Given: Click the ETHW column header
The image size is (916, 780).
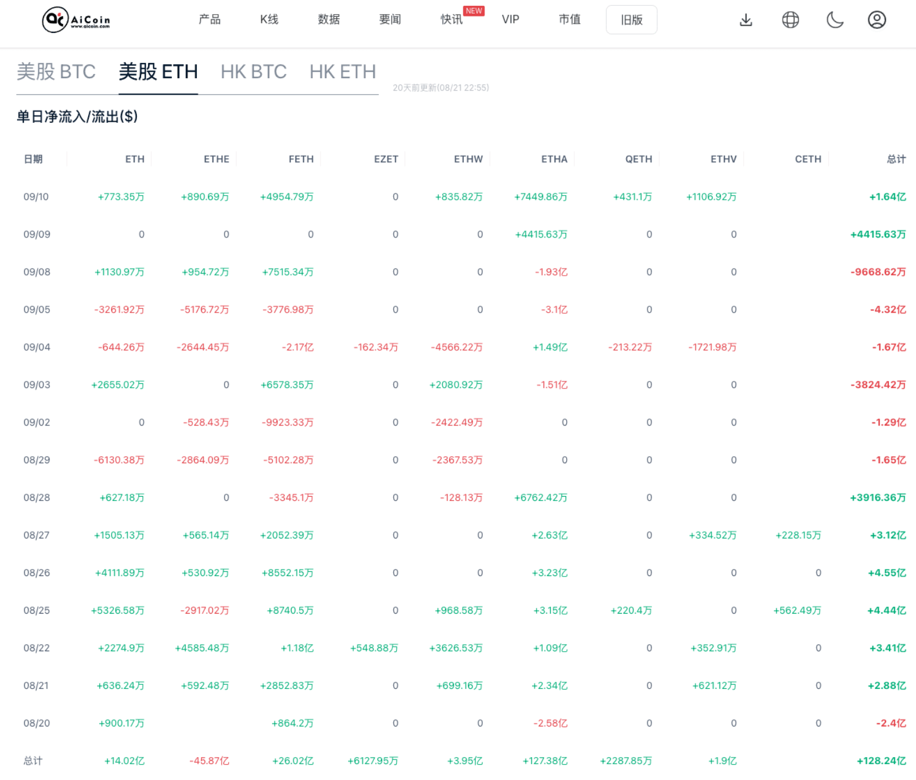Looking at the screenshot, I should click(x=468, y=159).
